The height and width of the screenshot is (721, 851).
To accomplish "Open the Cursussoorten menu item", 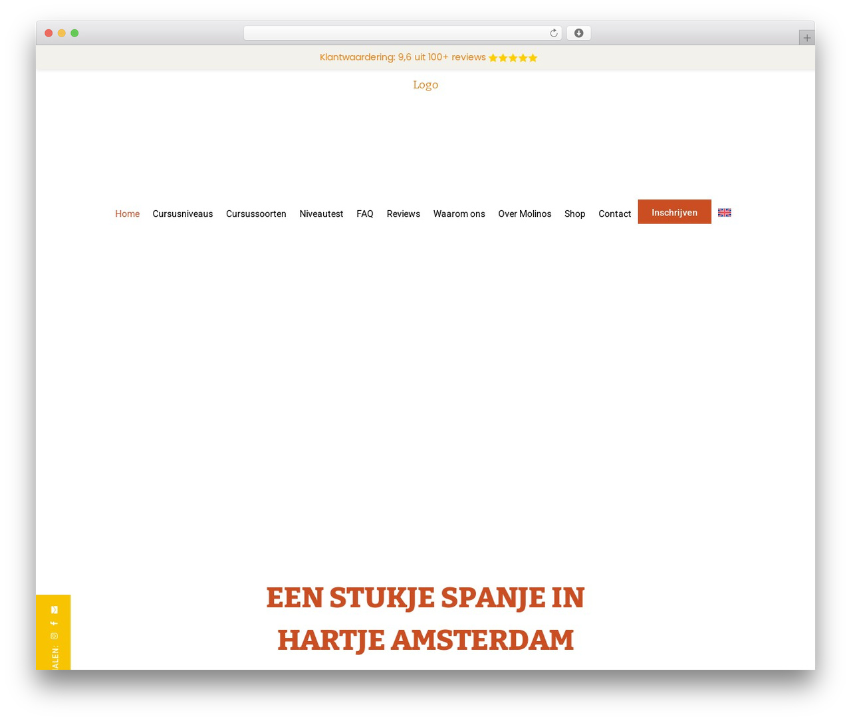I will 256,214.
